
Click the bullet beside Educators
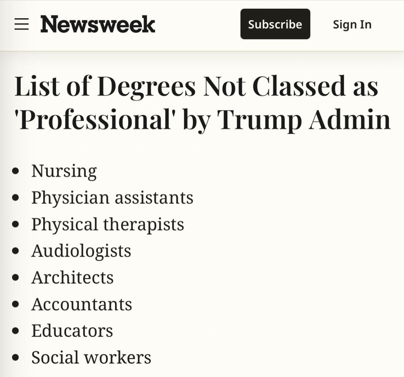point(16,331)
